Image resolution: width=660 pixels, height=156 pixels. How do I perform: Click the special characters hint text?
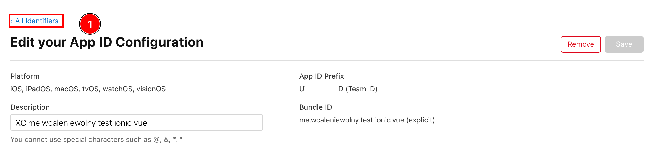(x=96, y=139)
